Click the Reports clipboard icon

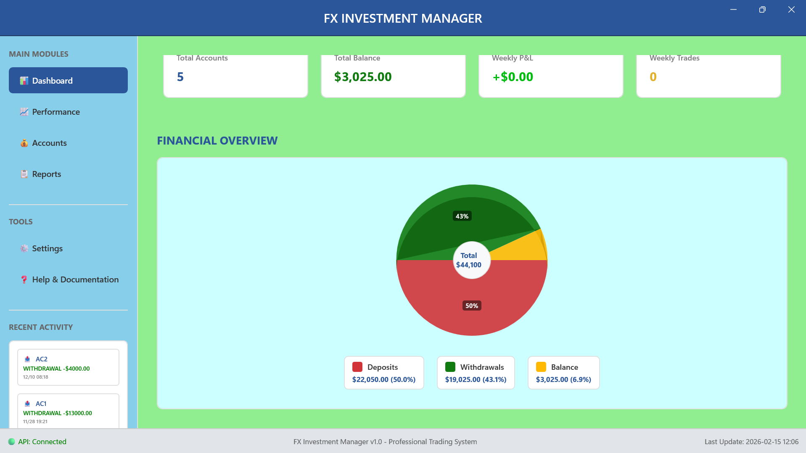[24, 174]
